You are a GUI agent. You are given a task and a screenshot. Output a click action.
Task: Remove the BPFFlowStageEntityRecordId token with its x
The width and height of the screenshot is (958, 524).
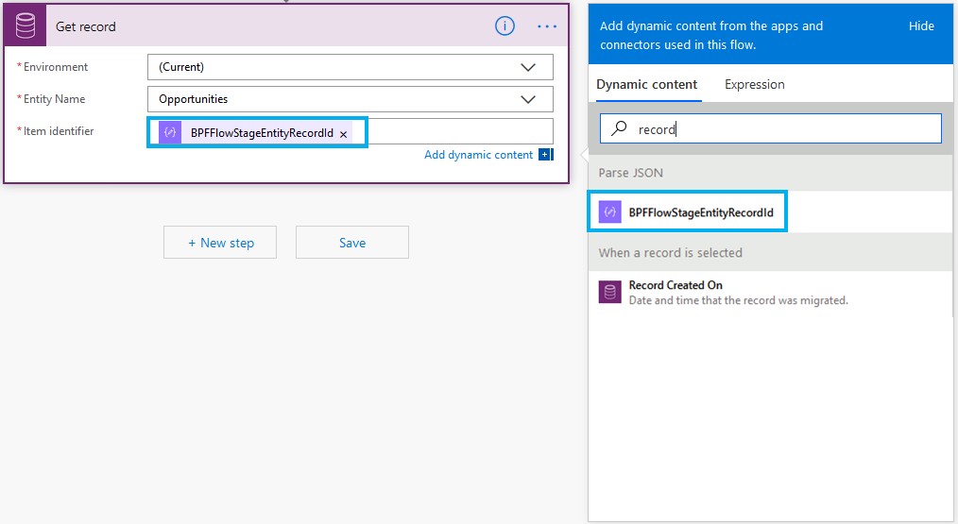(x=343, y=134)
